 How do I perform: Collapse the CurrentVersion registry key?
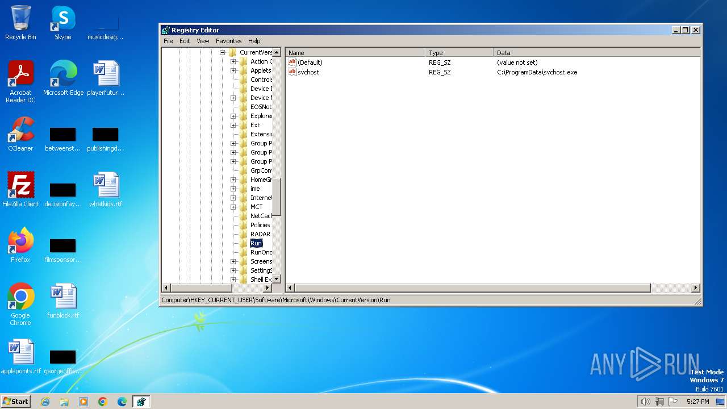coord(223,52)
